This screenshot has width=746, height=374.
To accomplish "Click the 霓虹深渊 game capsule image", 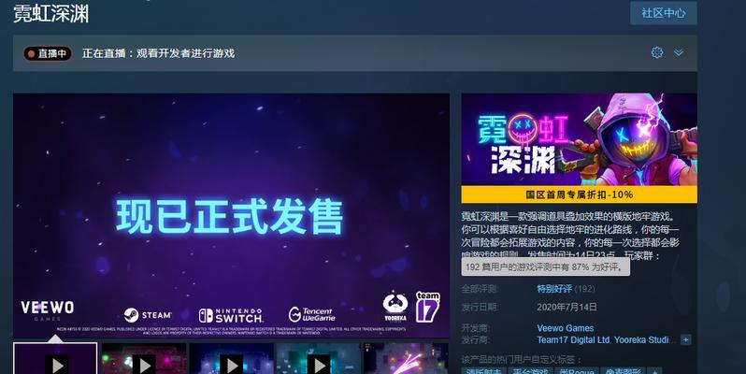I will (579, 139).
